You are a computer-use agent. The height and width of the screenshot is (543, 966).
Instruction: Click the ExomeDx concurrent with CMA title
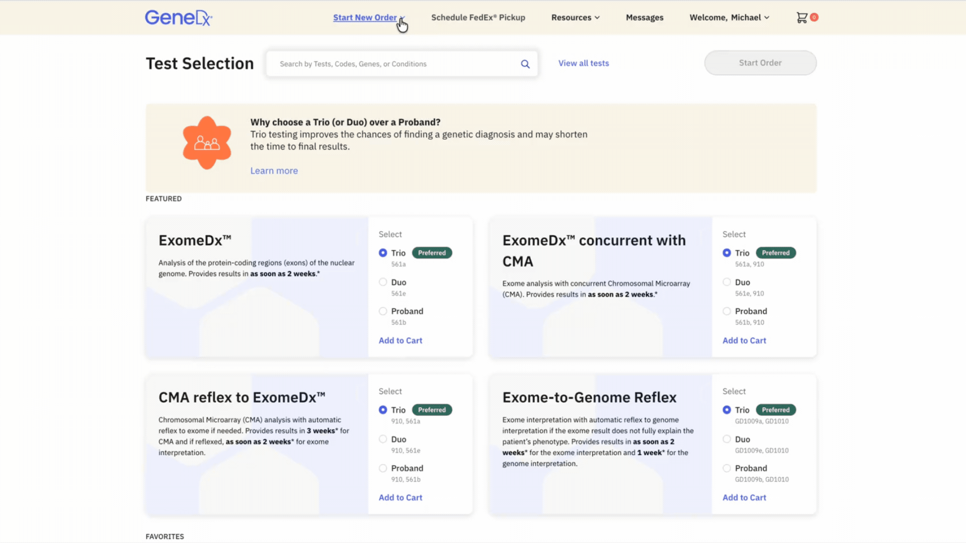coord(594,250)
